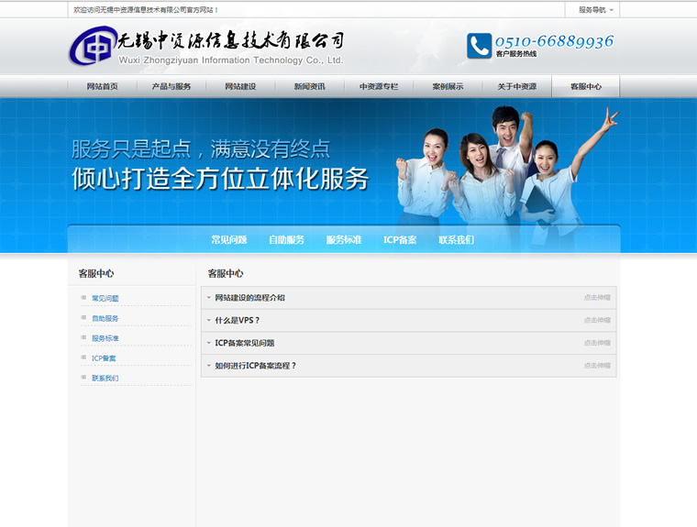The image size is (697, 527).
Task: Open 案例展示 from the navigation bar
Action: pyautogui.click(x=448, y=87)
